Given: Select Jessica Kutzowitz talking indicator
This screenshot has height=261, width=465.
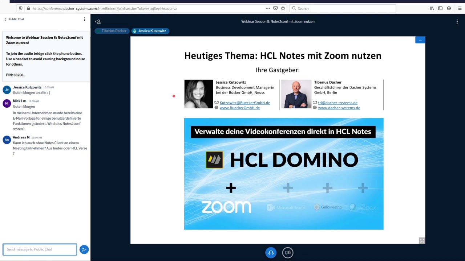Looking at the screenshot, I should (150, 31).
